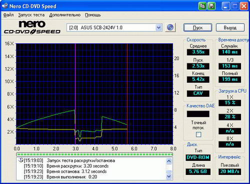Select the drive combo box showing ASUS SCB-2424V 1.0
This screenshot has width=250, height=184.
point(114,27)
